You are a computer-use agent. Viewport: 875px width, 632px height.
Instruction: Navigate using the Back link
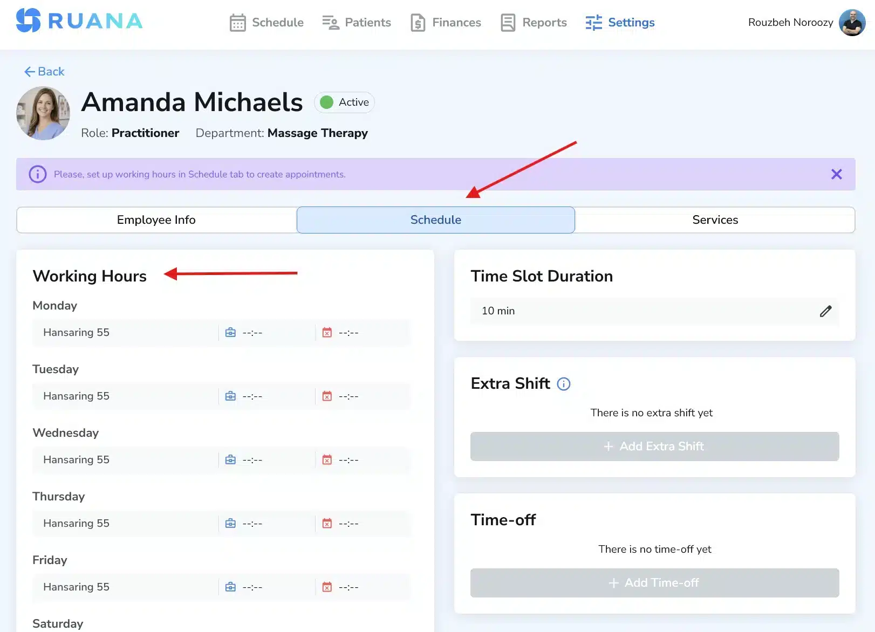(44, 71)
